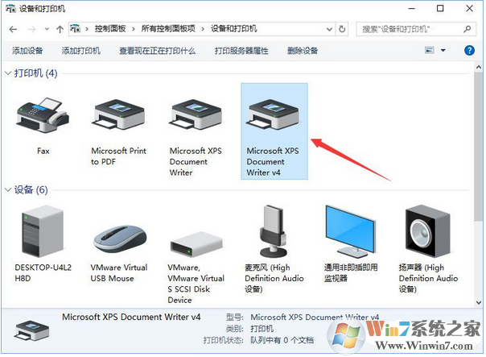486x357 pixels.
Task: Go up one folder level
Action: 60,30
